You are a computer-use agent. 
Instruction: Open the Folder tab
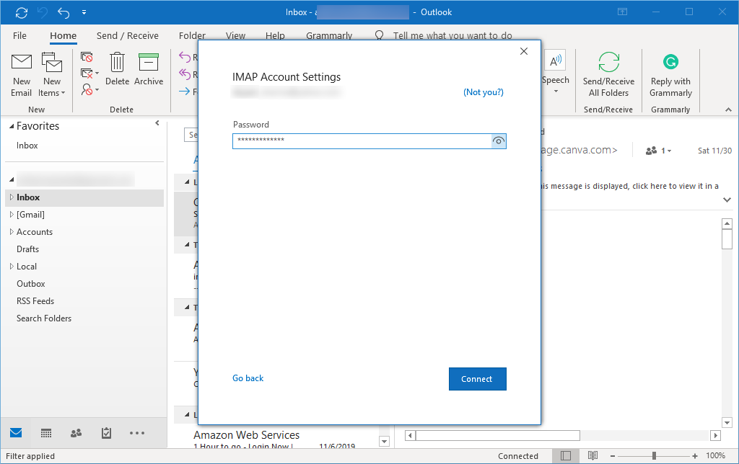tap(192, 36)
